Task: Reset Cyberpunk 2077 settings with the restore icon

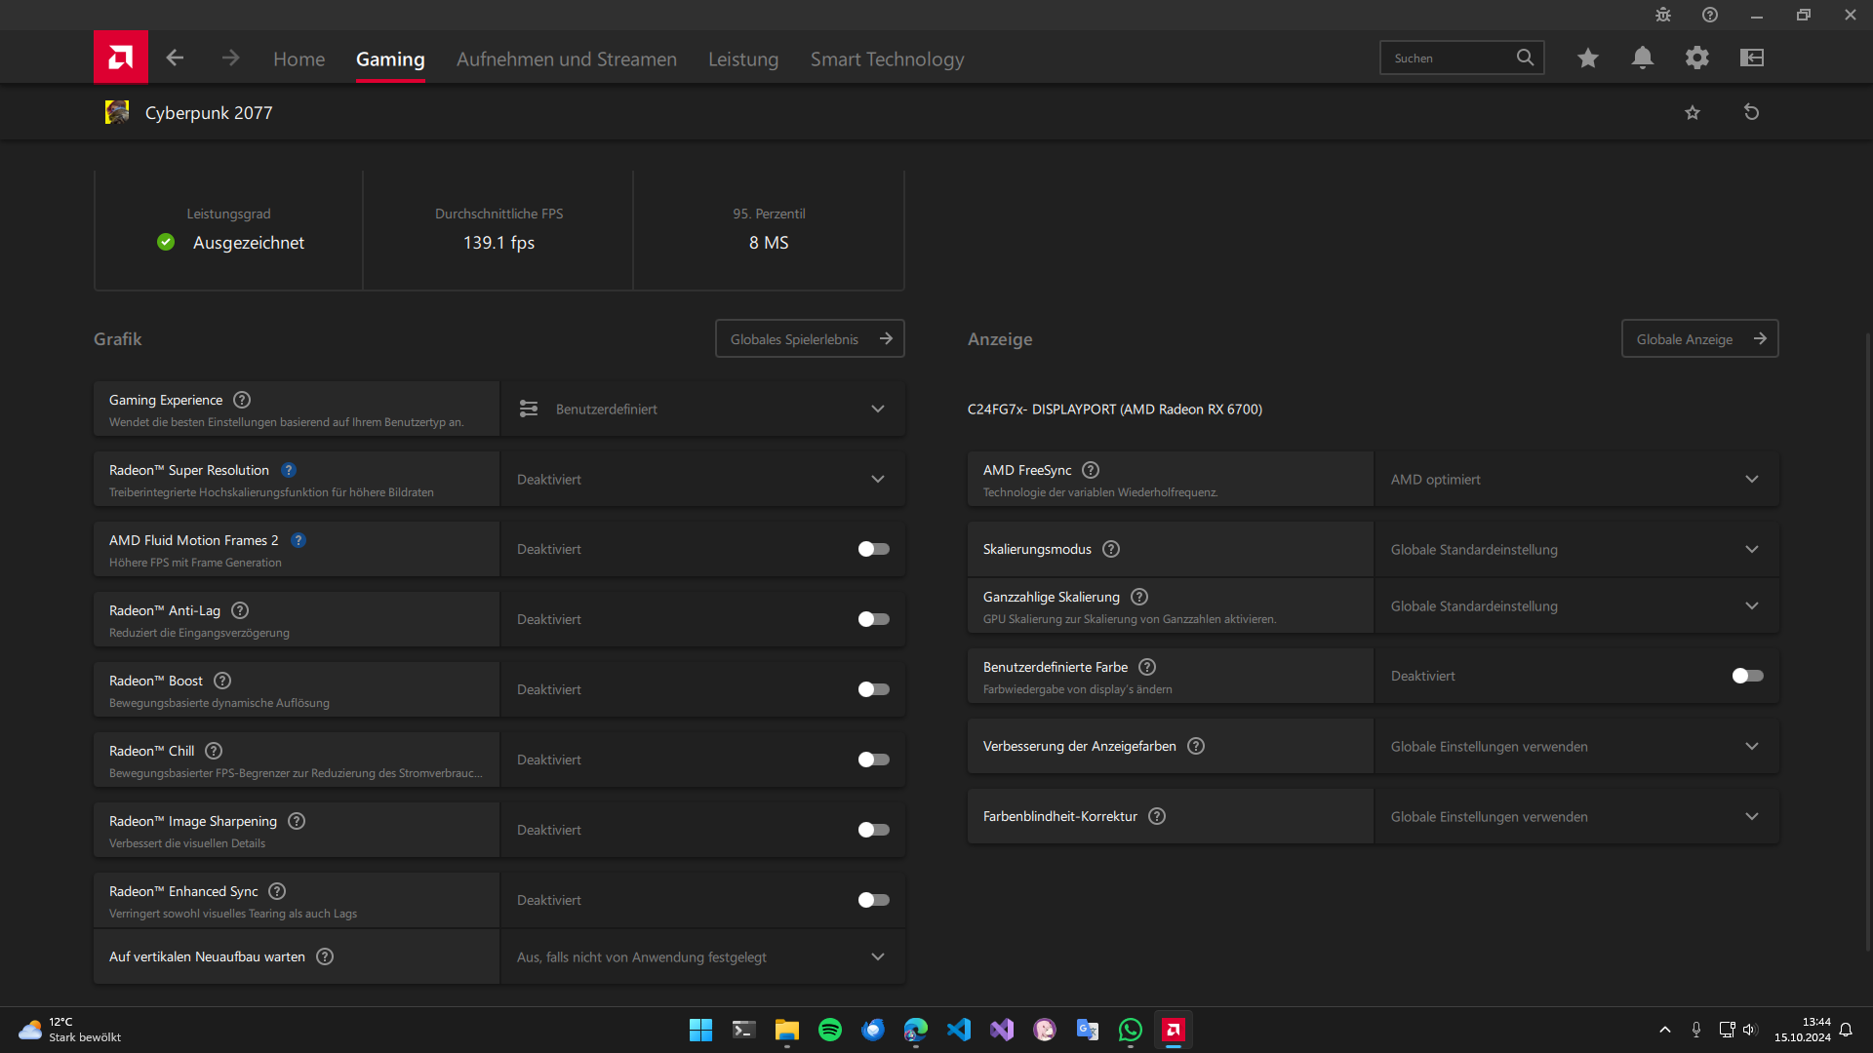Action: 1752,112
